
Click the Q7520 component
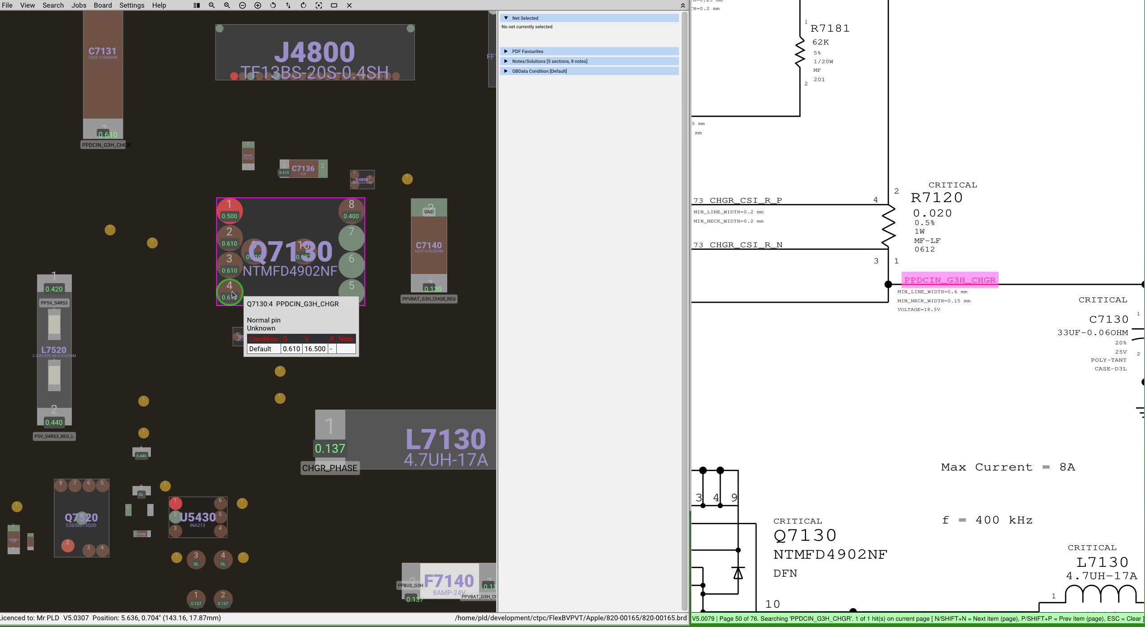point(81,518)
